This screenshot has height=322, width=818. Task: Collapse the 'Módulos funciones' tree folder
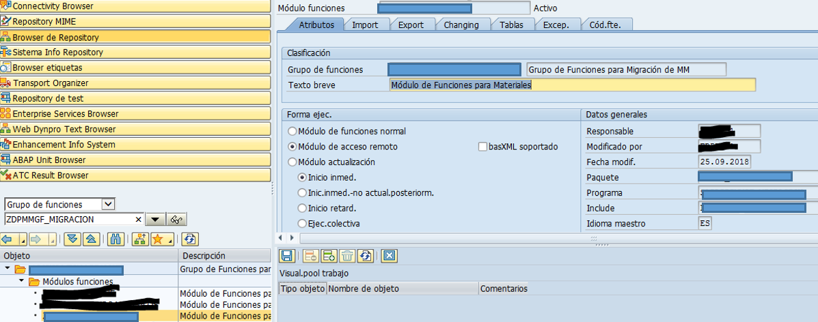[23, 282]
